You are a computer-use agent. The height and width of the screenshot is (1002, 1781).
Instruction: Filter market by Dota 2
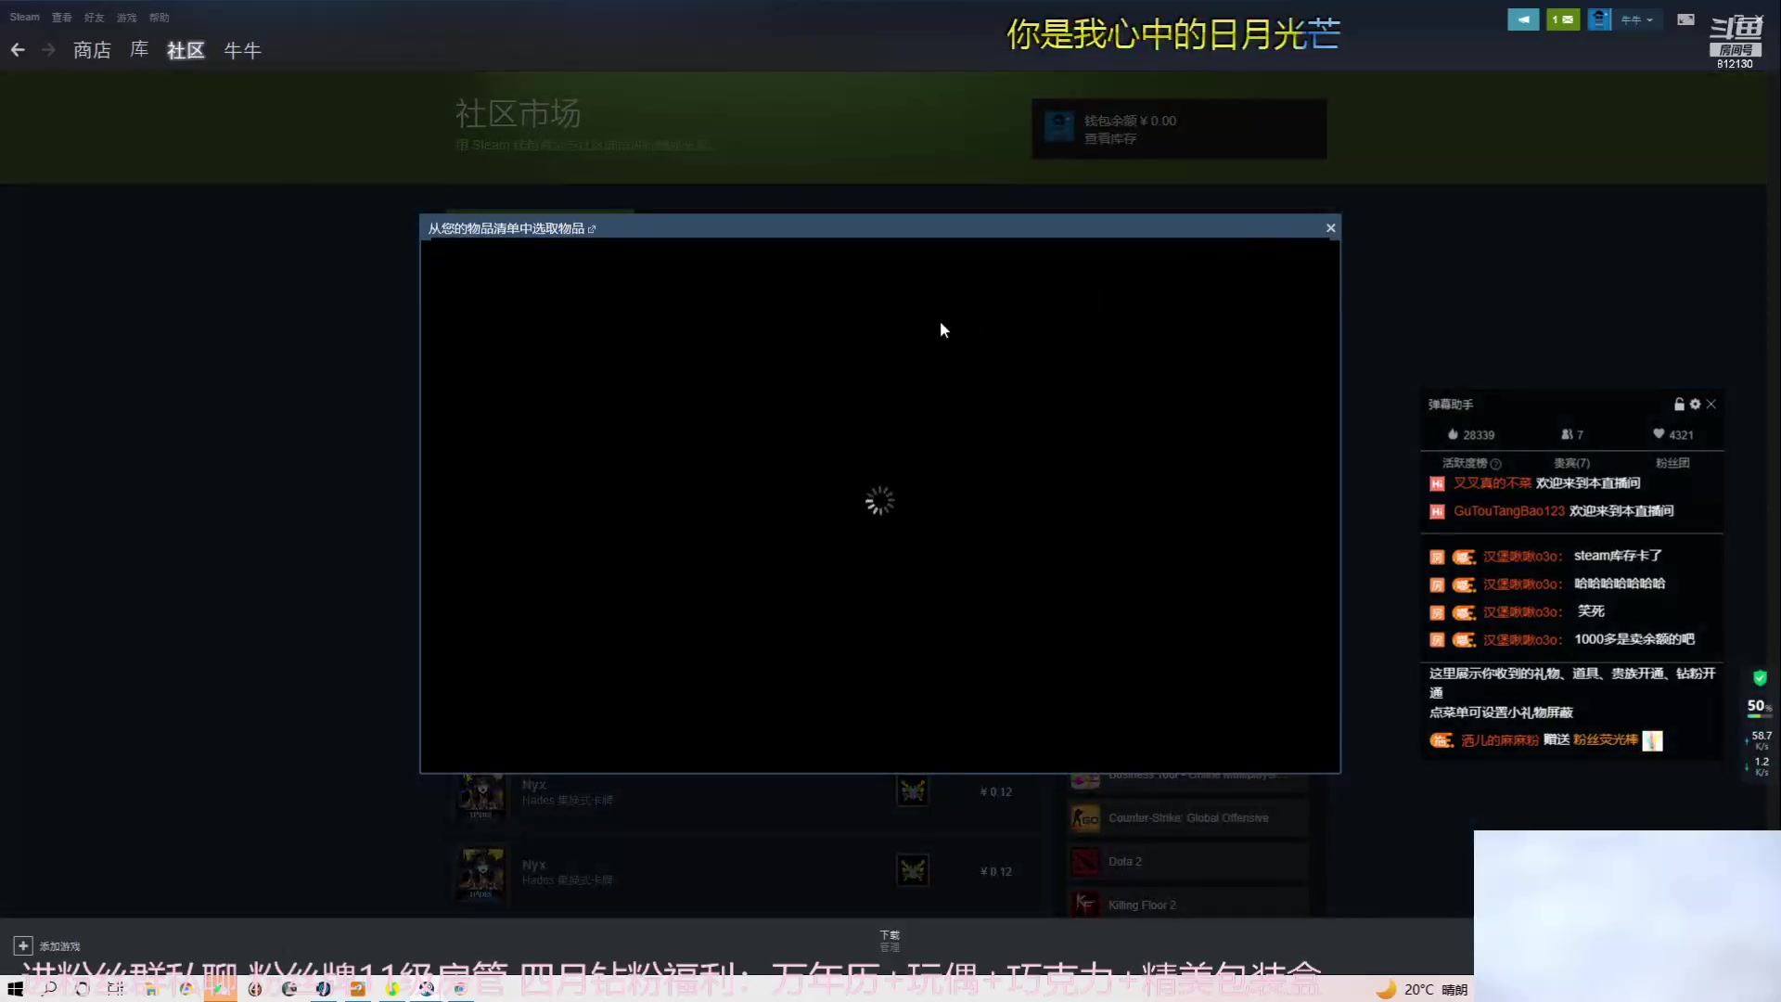coord(1188,862)
